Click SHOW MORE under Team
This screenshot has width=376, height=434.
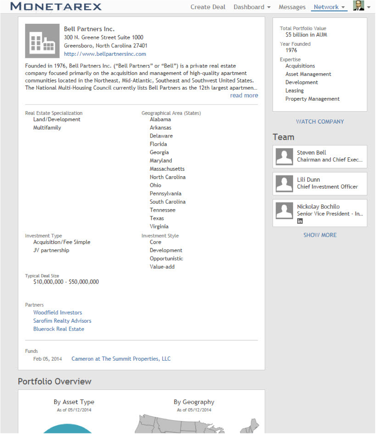click(x=320, y=235)
